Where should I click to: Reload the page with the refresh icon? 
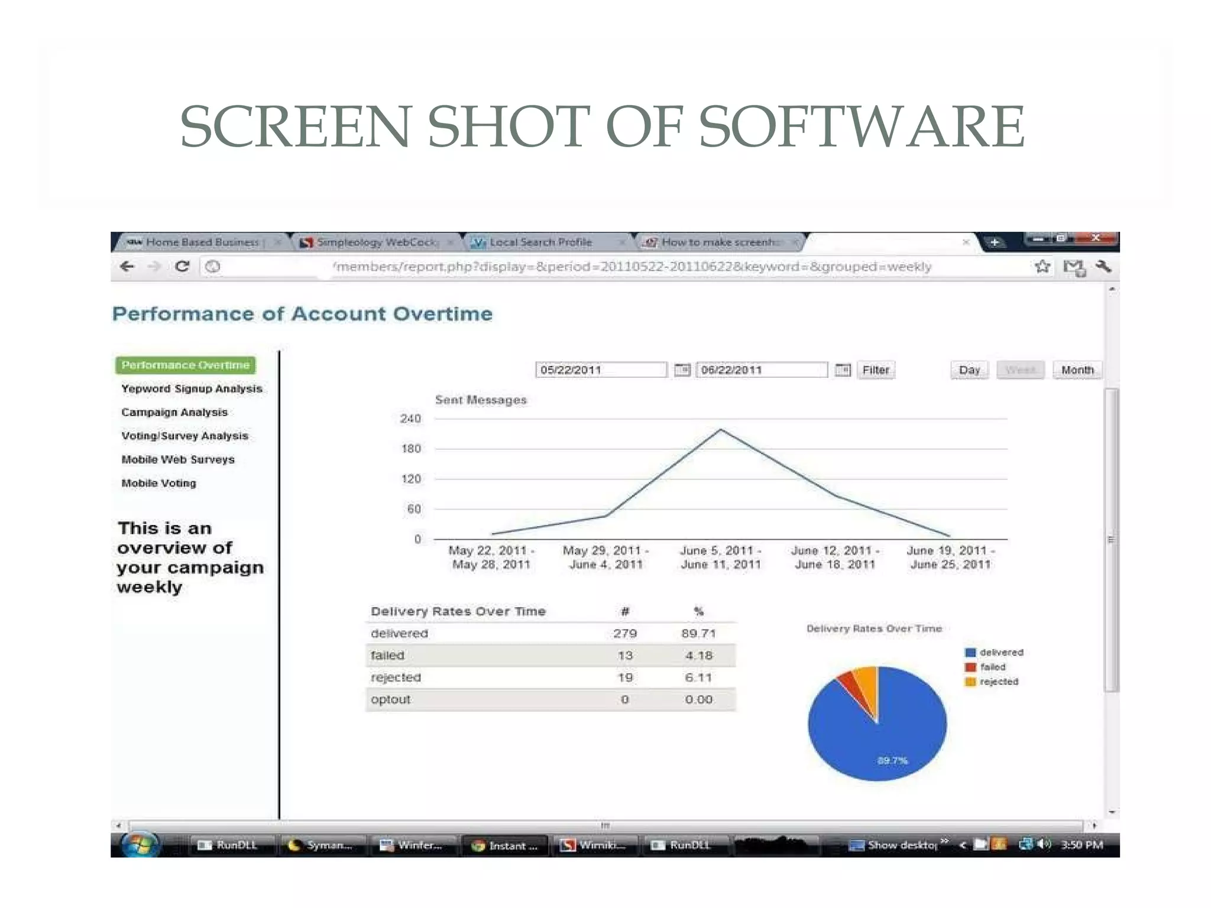click(182, 267)
